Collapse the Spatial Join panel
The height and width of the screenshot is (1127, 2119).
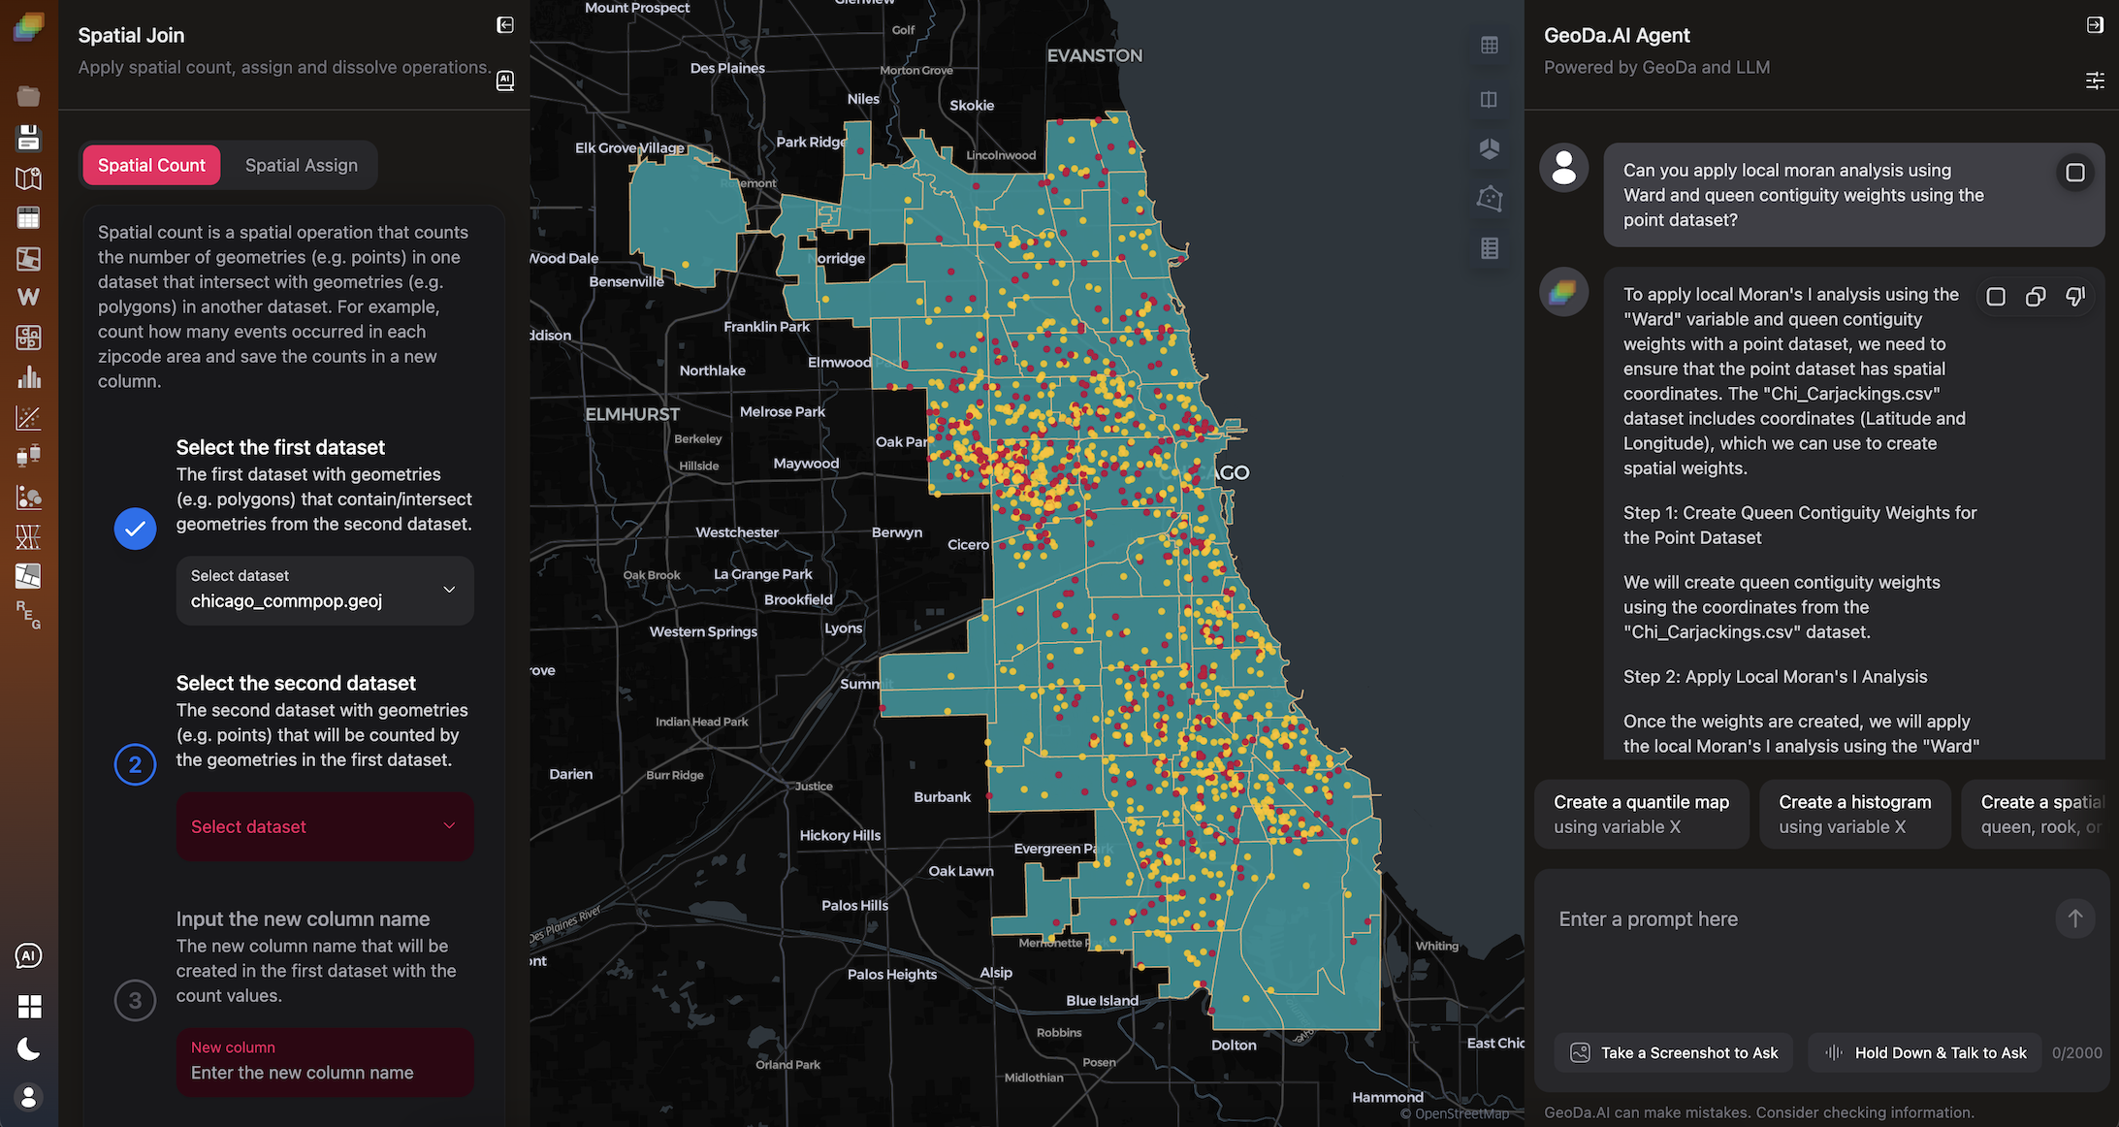click(505, 25)
